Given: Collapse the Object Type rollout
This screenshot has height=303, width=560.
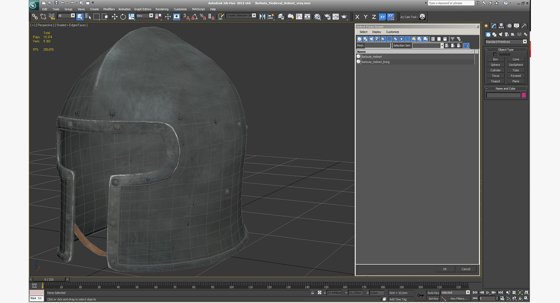Looking at the screenshot, I should click(x=506, y=50).
